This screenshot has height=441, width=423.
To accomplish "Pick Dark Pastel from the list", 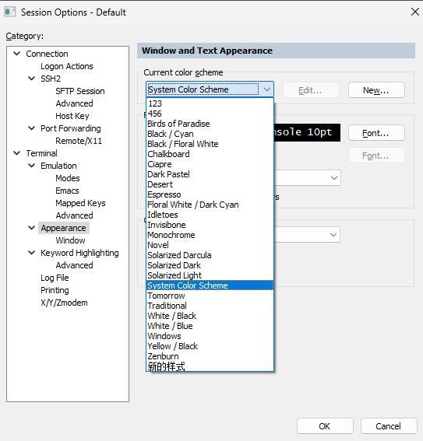I will tap(210, 174).
